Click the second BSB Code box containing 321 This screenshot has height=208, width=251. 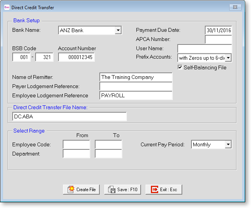point(44,57)
